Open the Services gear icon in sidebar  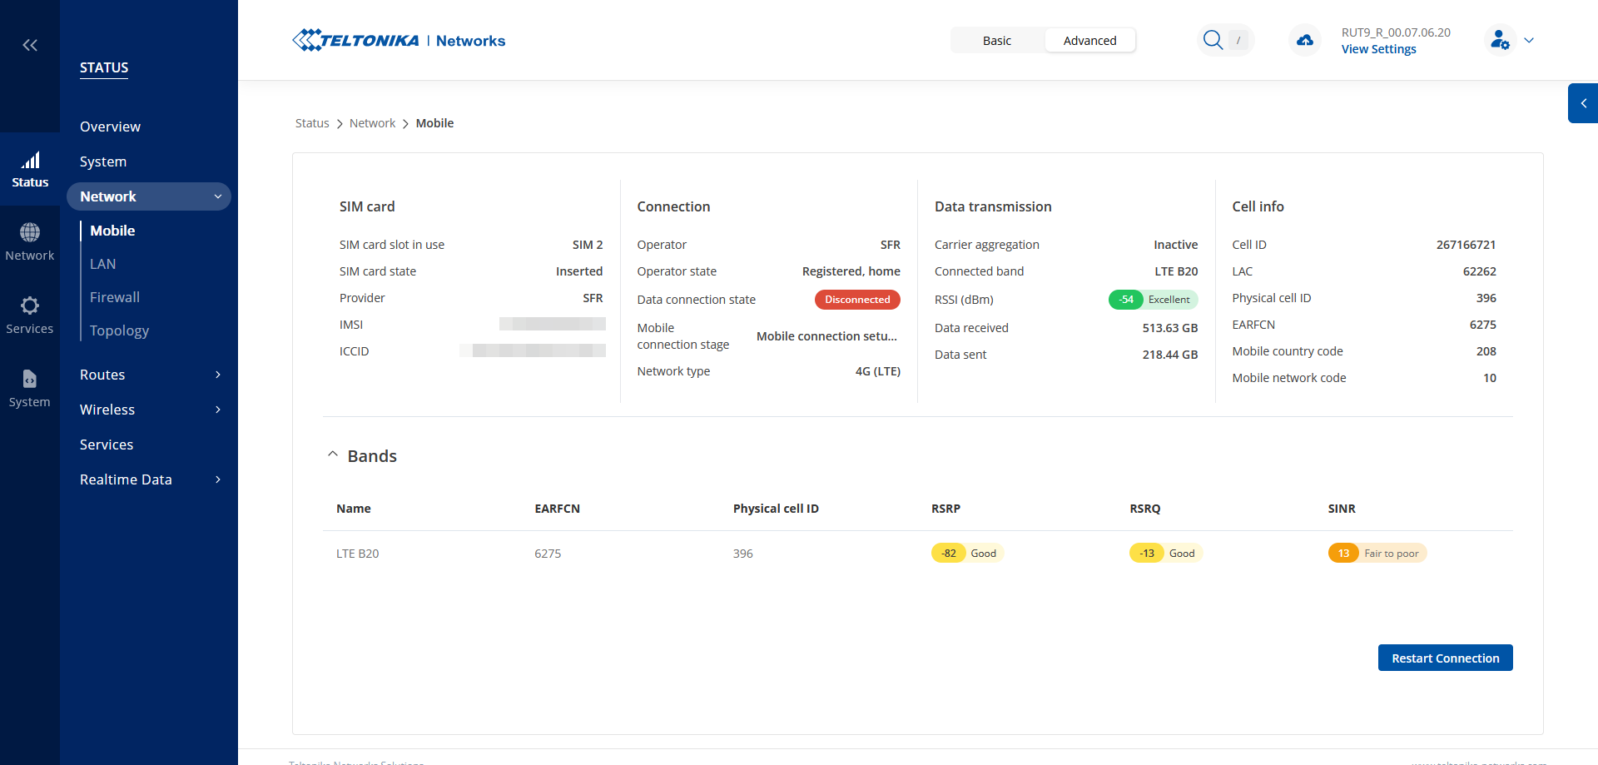(x=30, y=315)
